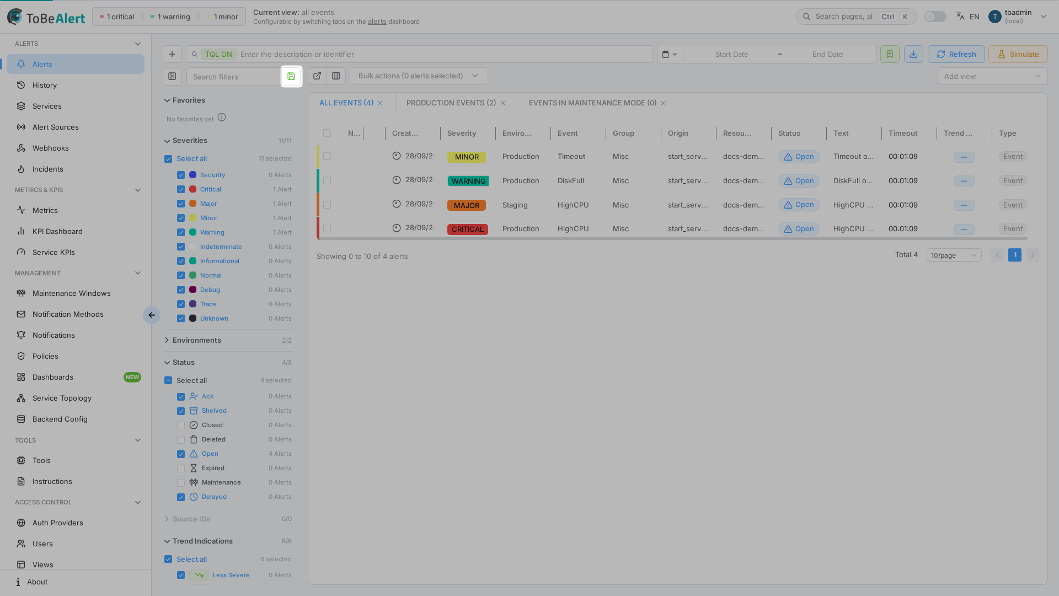Open Alert Sources page

point(76,127)
